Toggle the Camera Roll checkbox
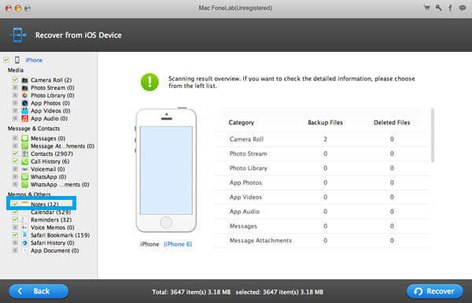 tap(15, 79)
